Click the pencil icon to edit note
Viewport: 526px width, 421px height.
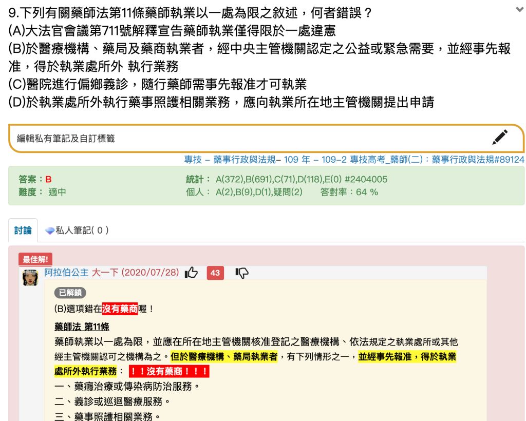pyautogui.click(x=499, y=137)
